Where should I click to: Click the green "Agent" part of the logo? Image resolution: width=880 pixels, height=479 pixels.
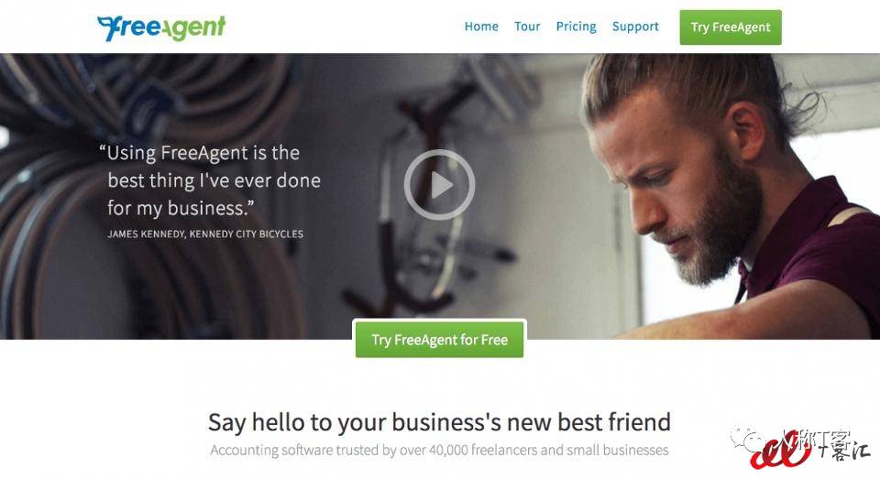coord(194,28)
